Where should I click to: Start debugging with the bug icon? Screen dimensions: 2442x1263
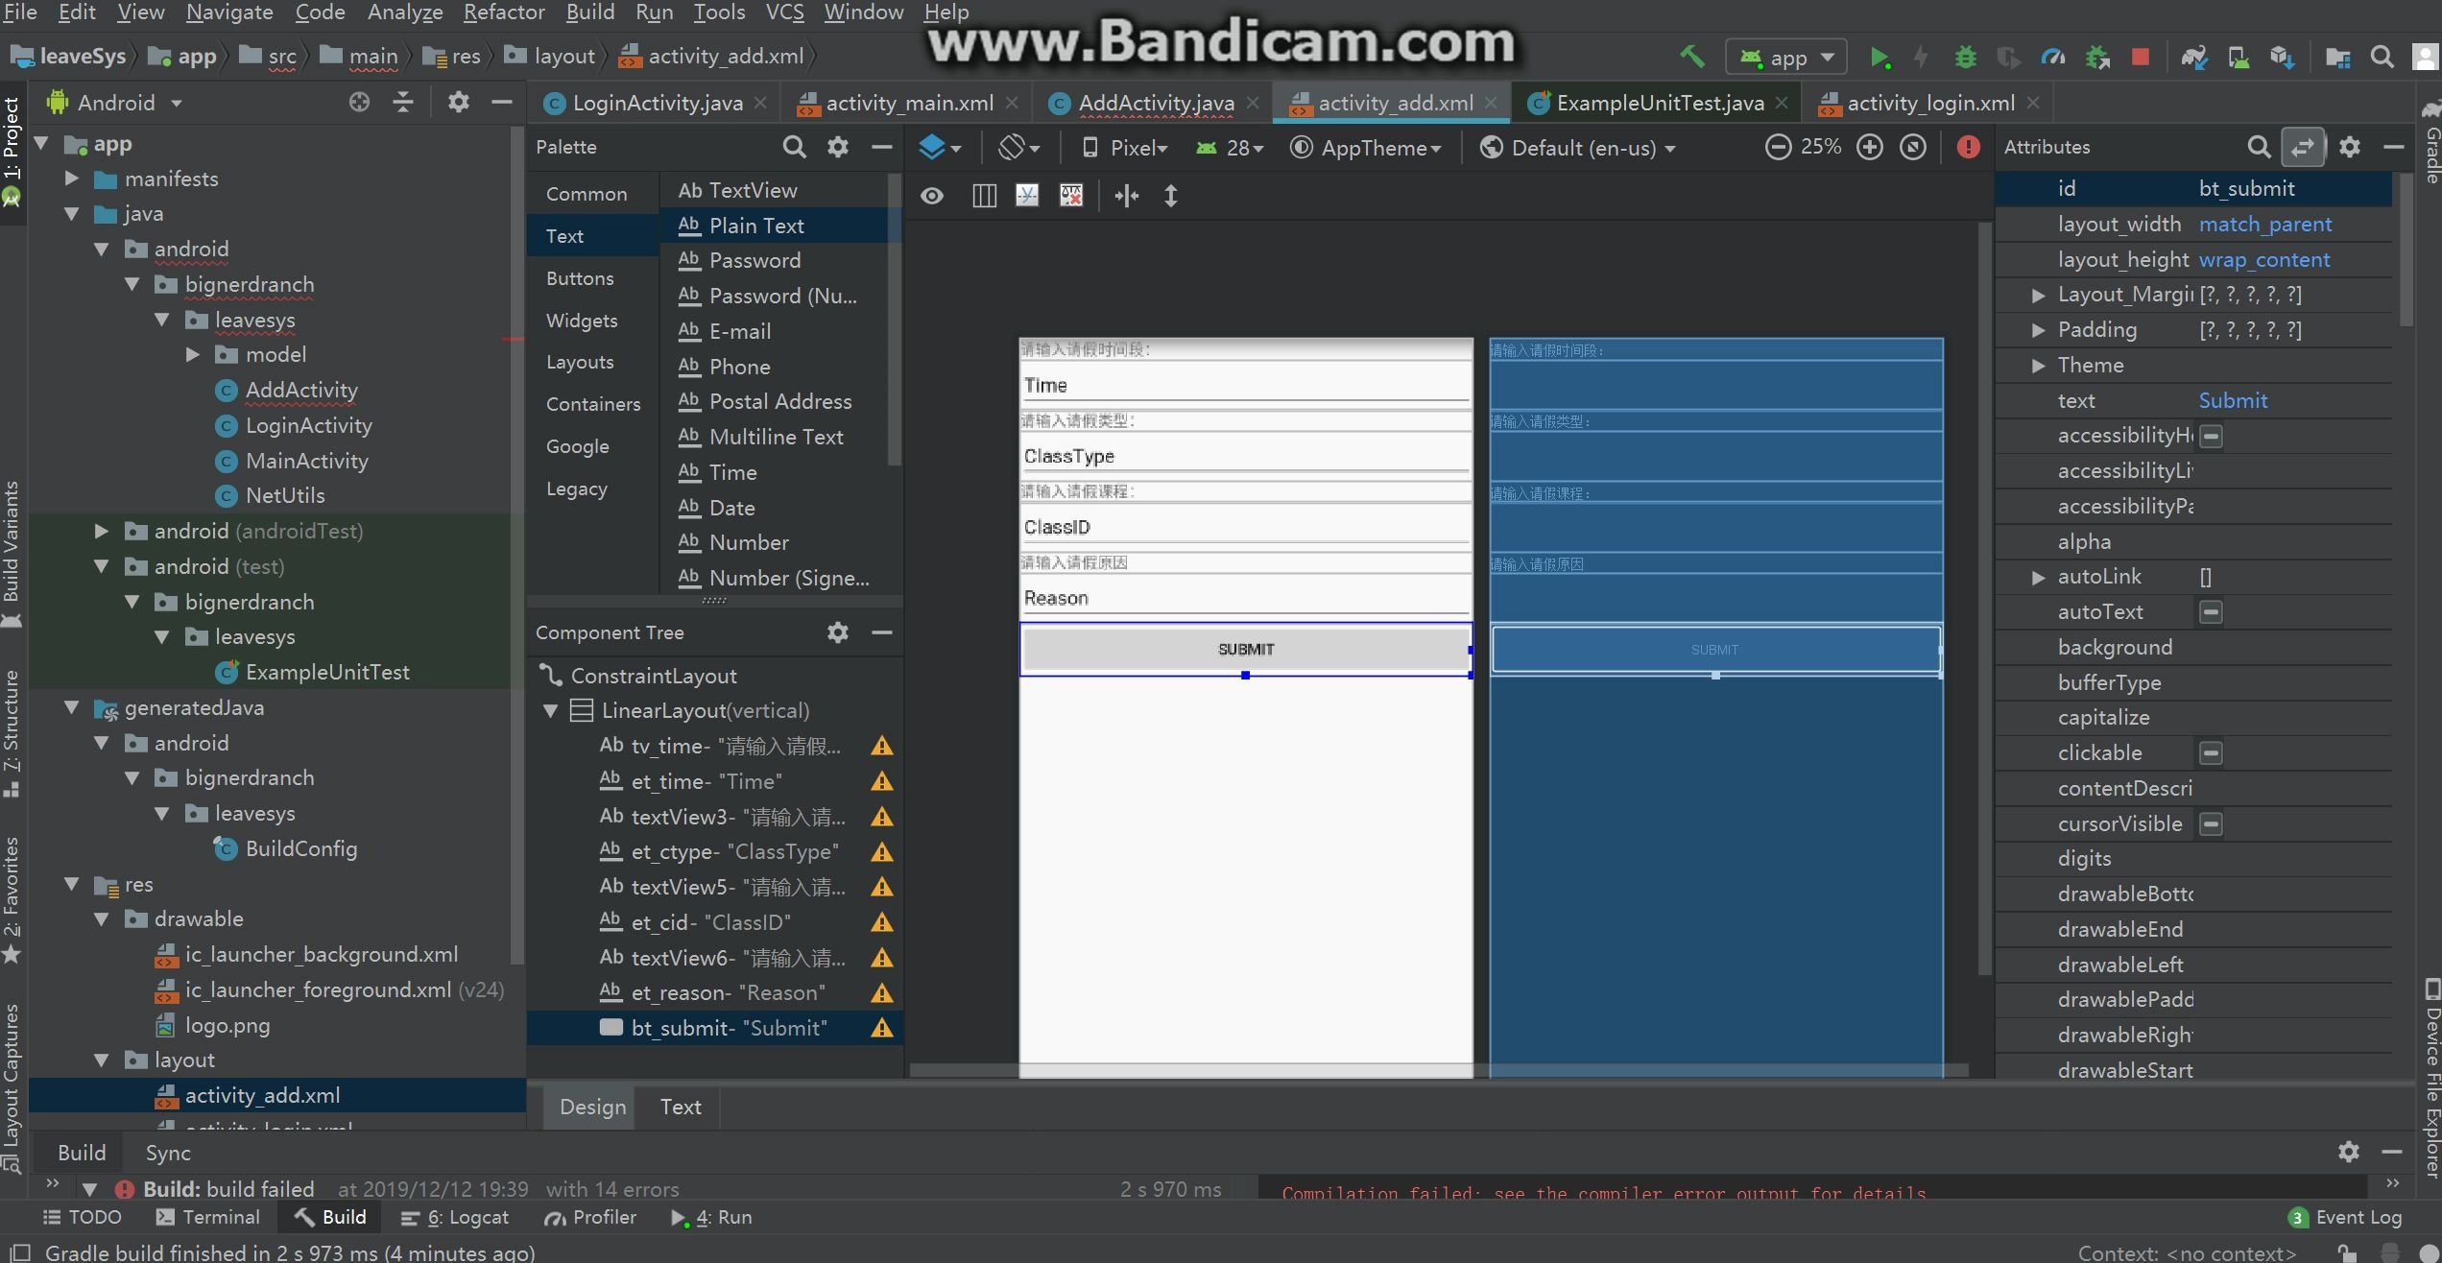coord(1965,59)
